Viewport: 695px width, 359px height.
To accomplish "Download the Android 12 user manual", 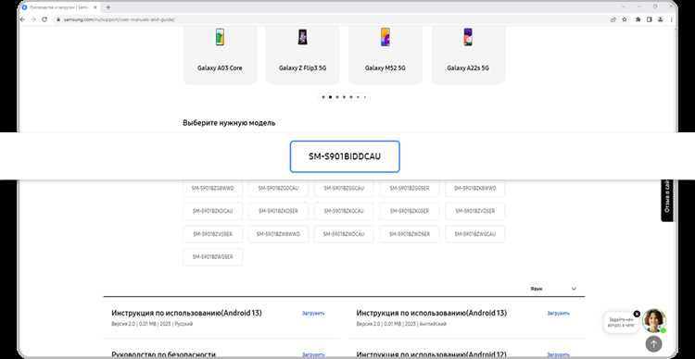I will coord(558,354).
